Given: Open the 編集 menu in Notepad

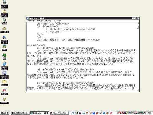Looking at the screenshot, I should [40, 21].
